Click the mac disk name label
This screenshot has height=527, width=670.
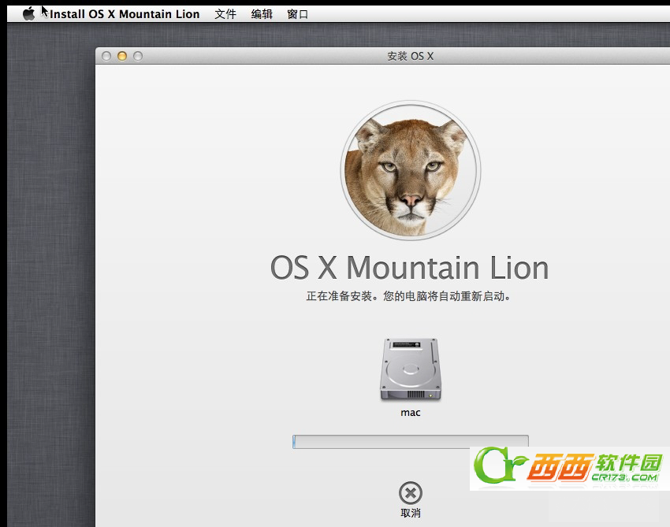pyautogui.click(x=411, y=413)
